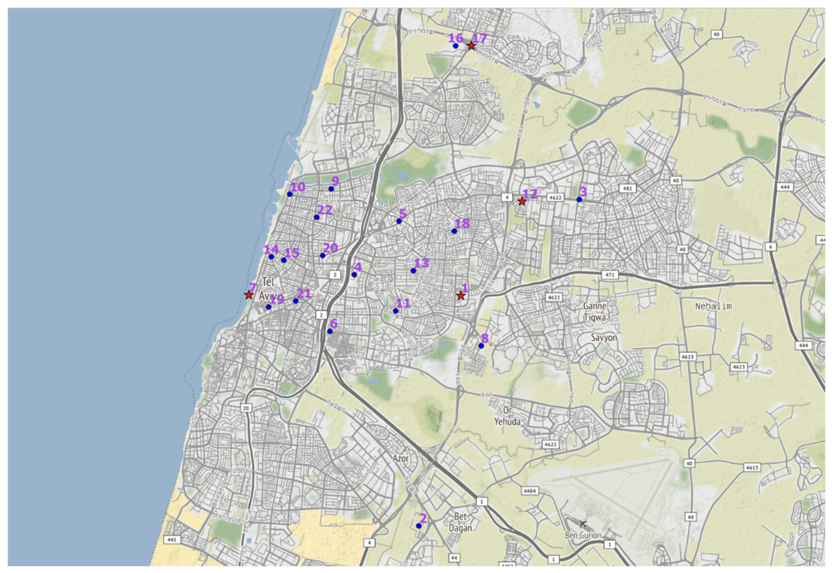
Task: Pick the blue dot marker labeled 18
Action: click(454, 231)
